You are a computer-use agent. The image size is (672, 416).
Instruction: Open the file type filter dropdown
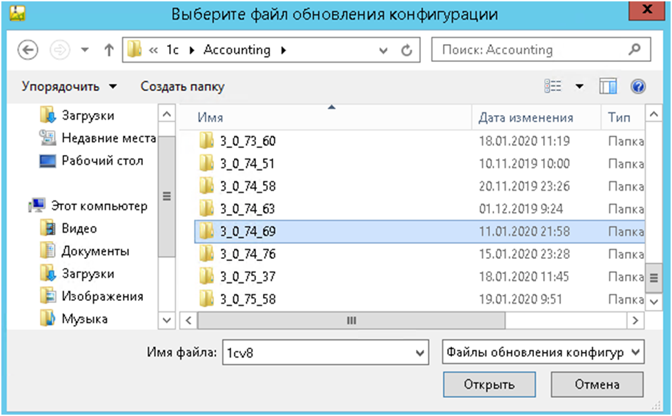(543, 352)
